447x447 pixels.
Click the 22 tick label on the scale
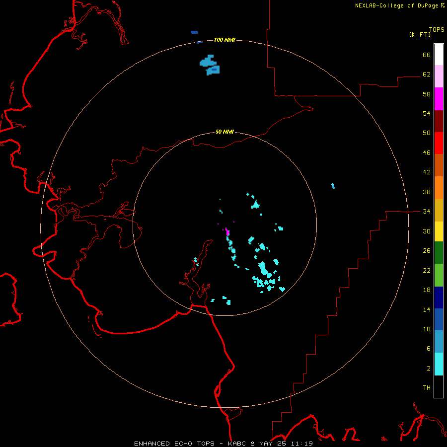coord(427,270)
